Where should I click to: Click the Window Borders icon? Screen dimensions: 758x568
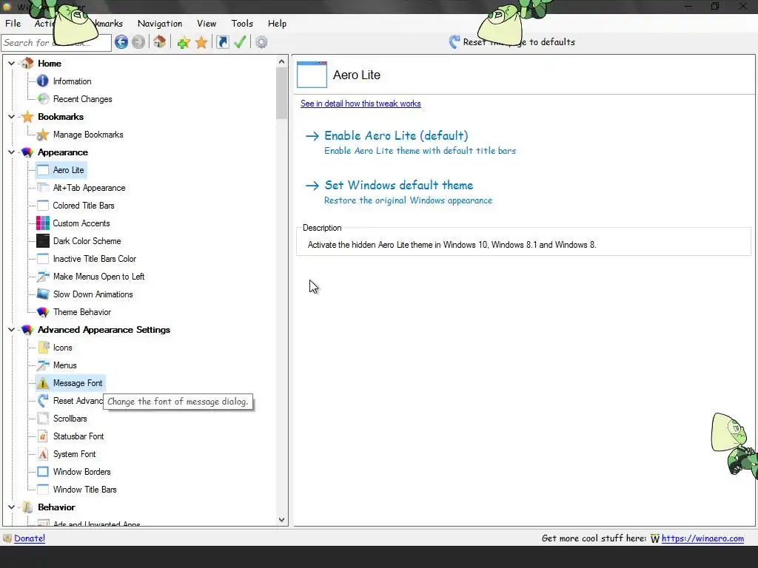(43, 472)
